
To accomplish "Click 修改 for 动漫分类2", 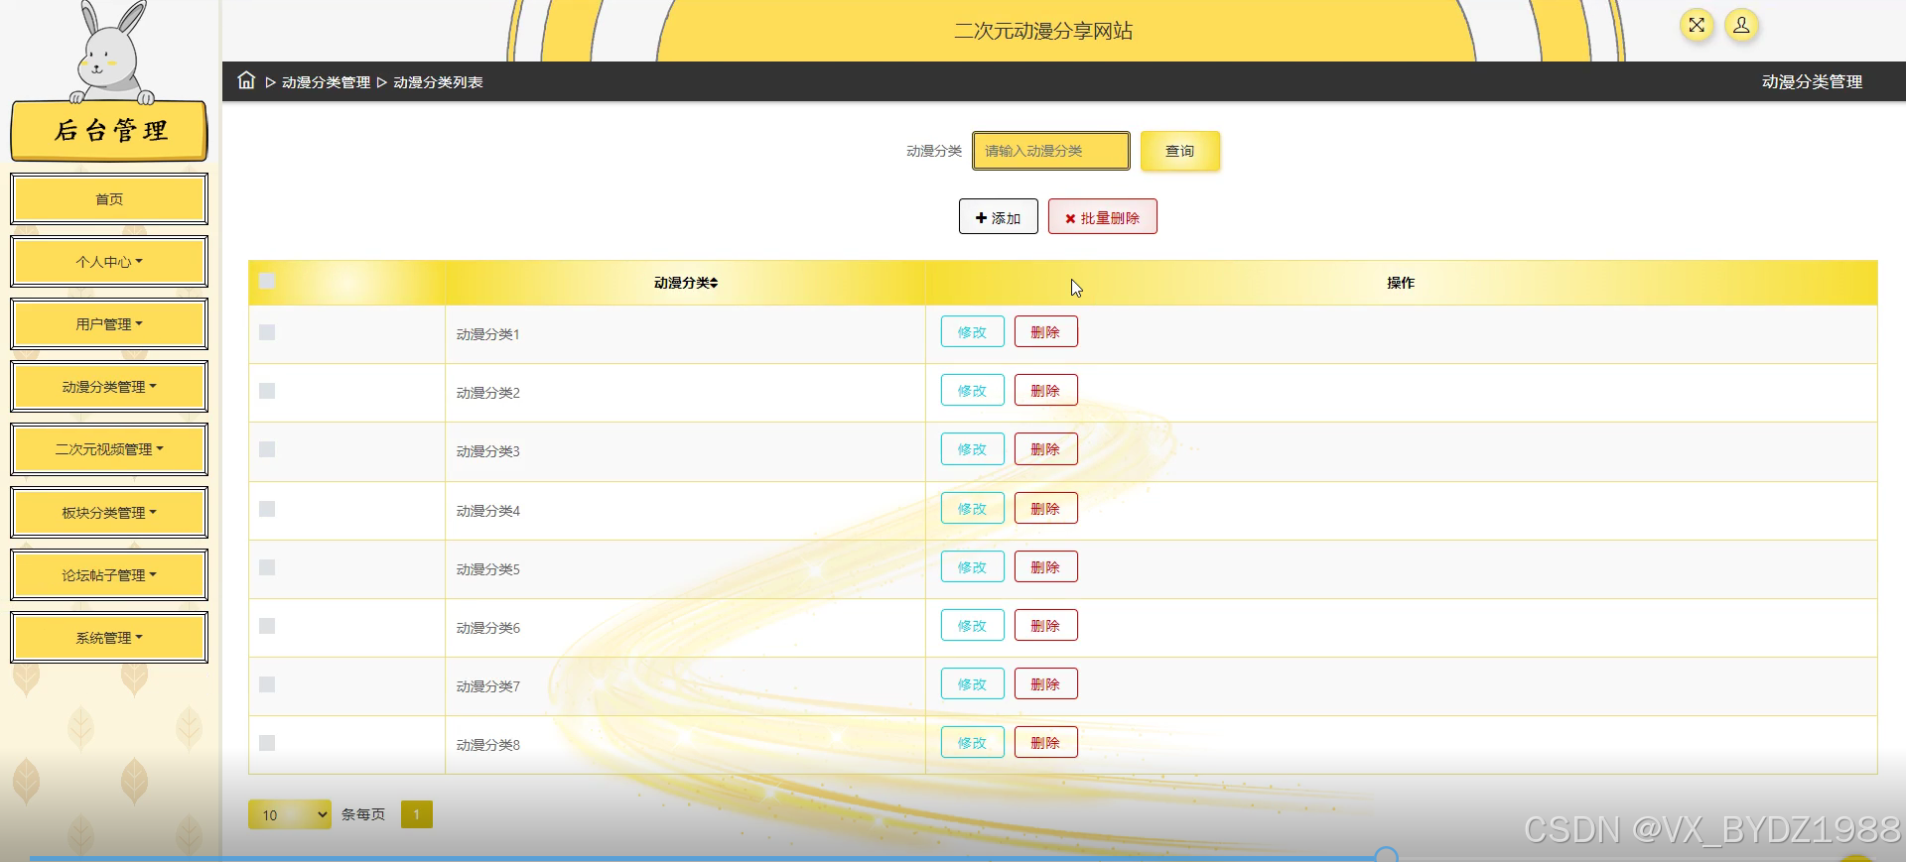I will coord(972,391).
